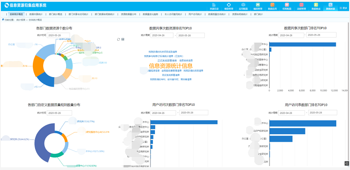The width and height of the screenshot is (350, 170).
Task: Open 数据集成 green icon
Action: (316, 4)
